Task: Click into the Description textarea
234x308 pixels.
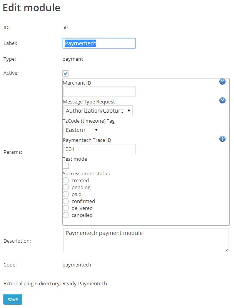Action: pos(146,240)
